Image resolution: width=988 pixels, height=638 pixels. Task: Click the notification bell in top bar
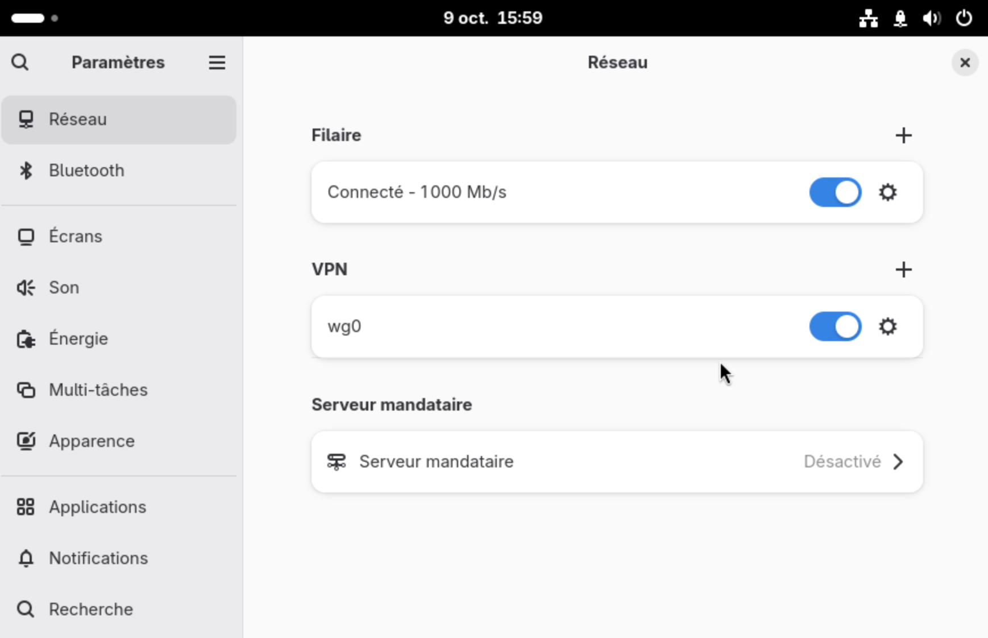[900, 18]
